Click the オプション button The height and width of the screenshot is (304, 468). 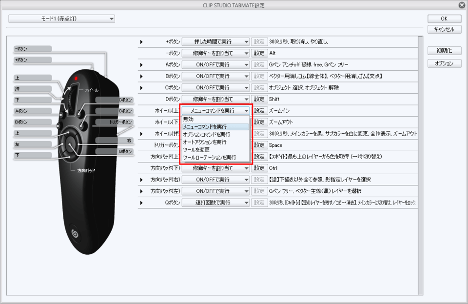[x=444, y=63]
